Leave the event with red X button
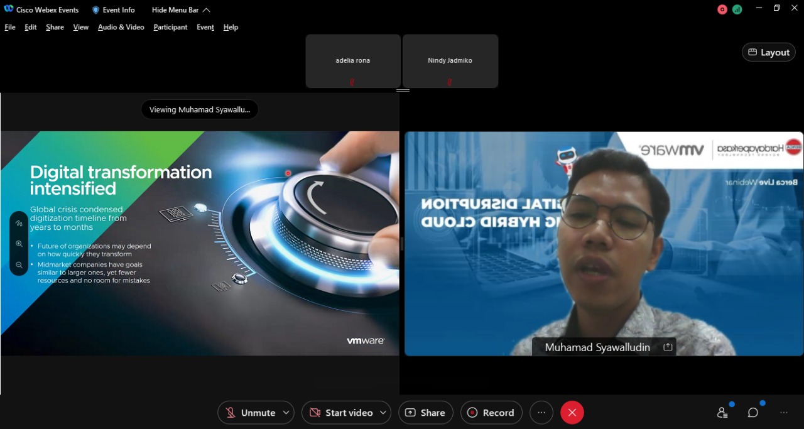Screen dimensions: 804x429 point(572,413)
